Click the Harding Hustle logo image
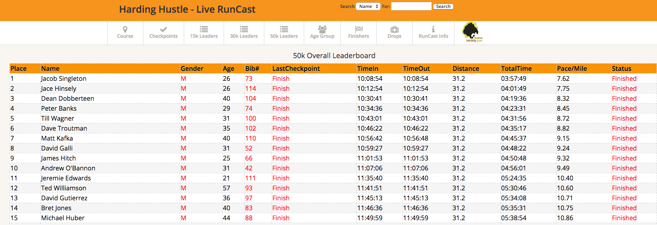This screenshot has height=225, width=657. pos(472,32)
